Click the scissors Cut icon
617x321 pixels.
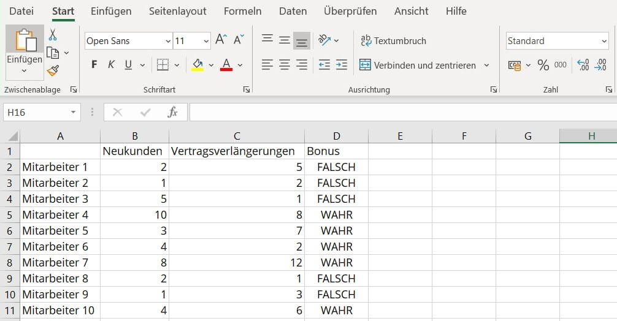53,35
